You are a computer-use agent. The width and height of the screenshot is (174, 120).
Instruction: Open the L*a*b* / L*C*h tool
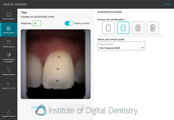9,85
